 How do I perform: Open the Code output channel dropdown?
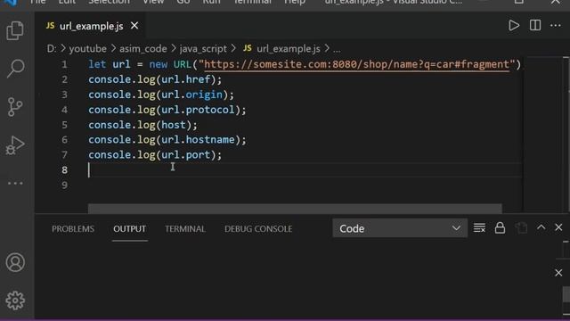coord(400,228)
